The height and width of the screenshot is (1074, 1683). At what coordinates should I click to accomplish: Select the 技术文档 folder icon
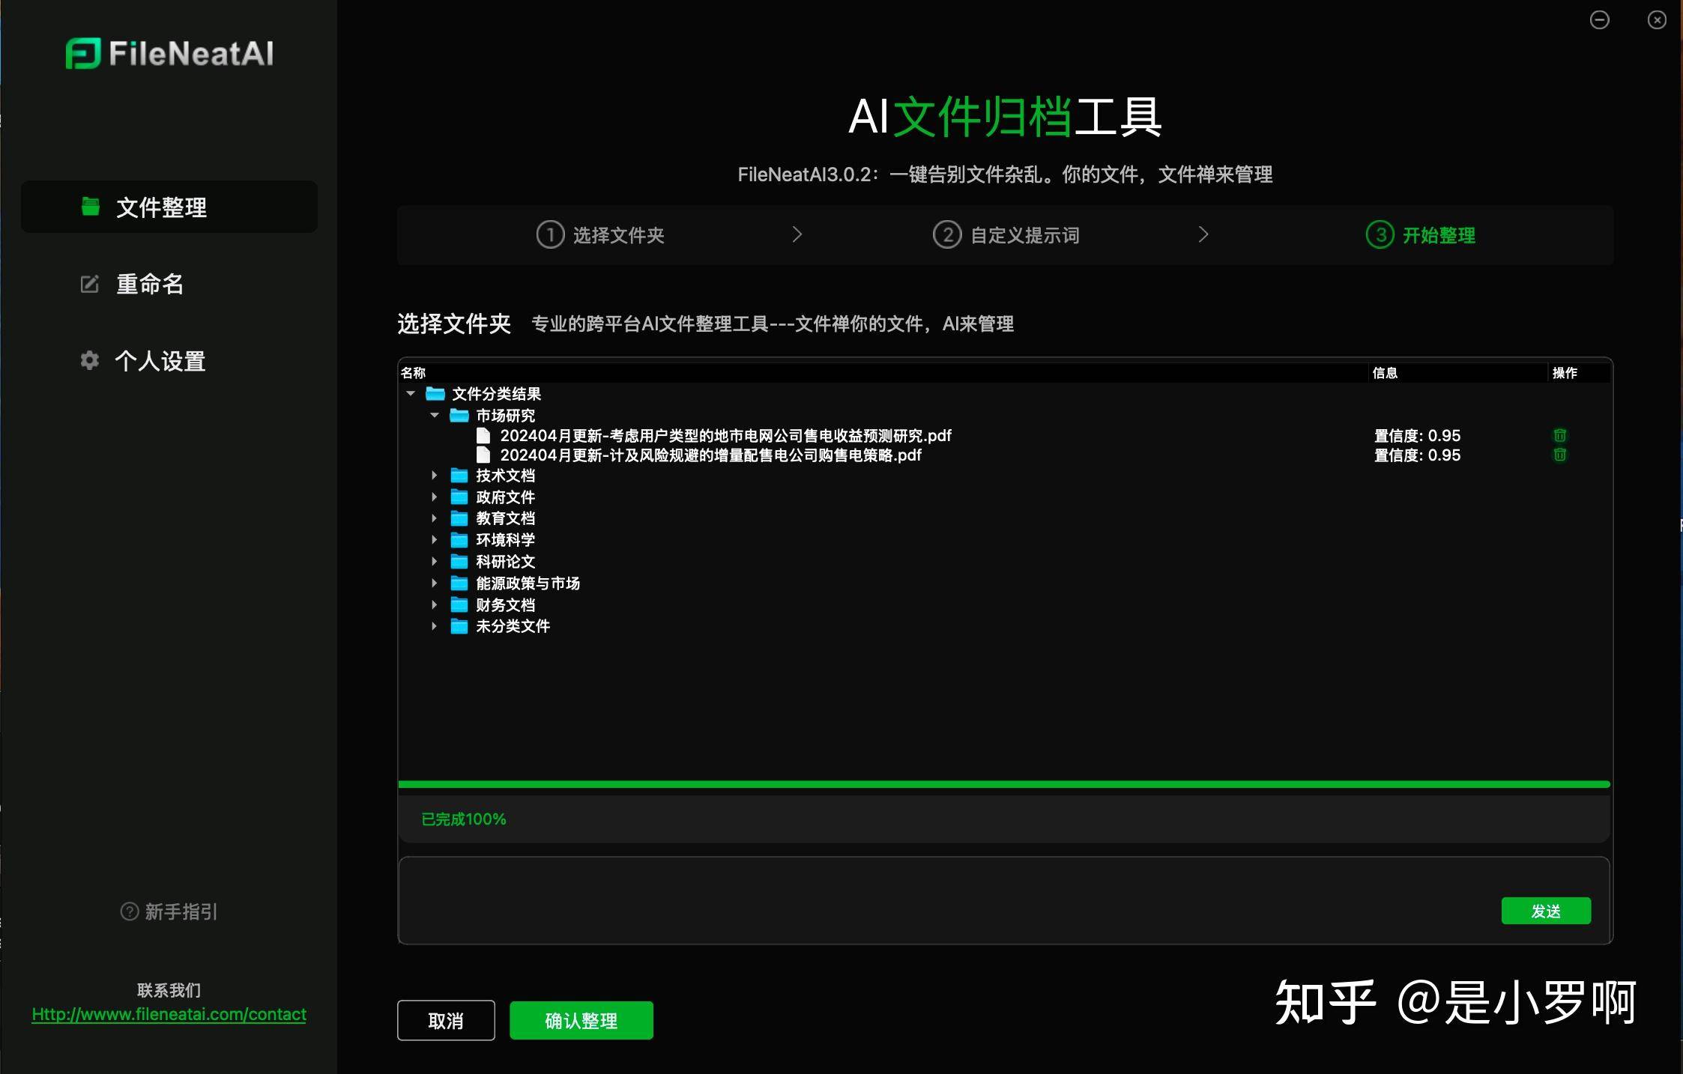click(459, 476)
